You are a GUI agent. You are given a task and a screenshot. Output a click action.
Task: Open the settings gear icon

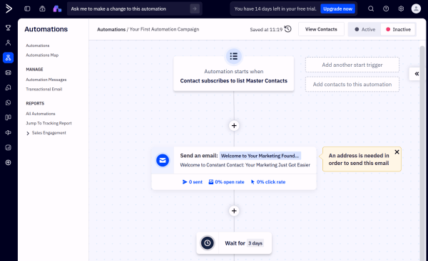[401, 9]
